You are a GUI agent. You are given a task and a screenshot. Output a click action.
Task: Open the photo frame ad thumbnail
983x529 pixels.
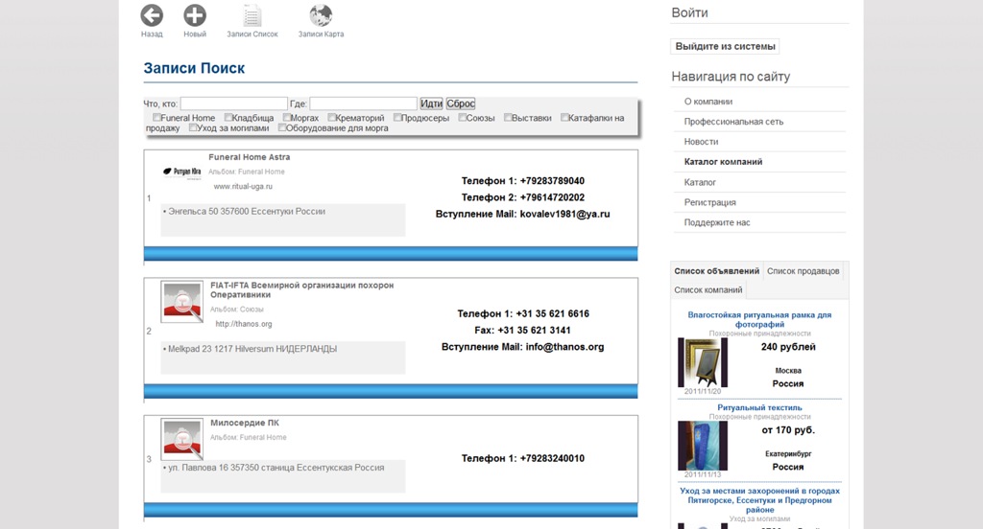(703, 362)
